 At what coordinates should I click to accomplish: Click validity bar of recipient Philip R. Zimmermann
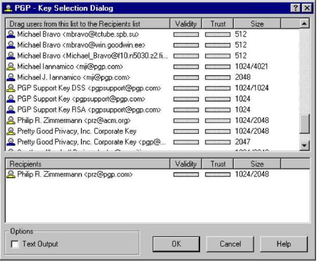[186, 175]
